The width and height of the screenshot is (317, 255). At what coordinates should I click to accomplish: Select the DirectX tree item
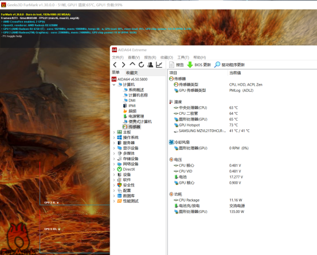pos(129,169)
